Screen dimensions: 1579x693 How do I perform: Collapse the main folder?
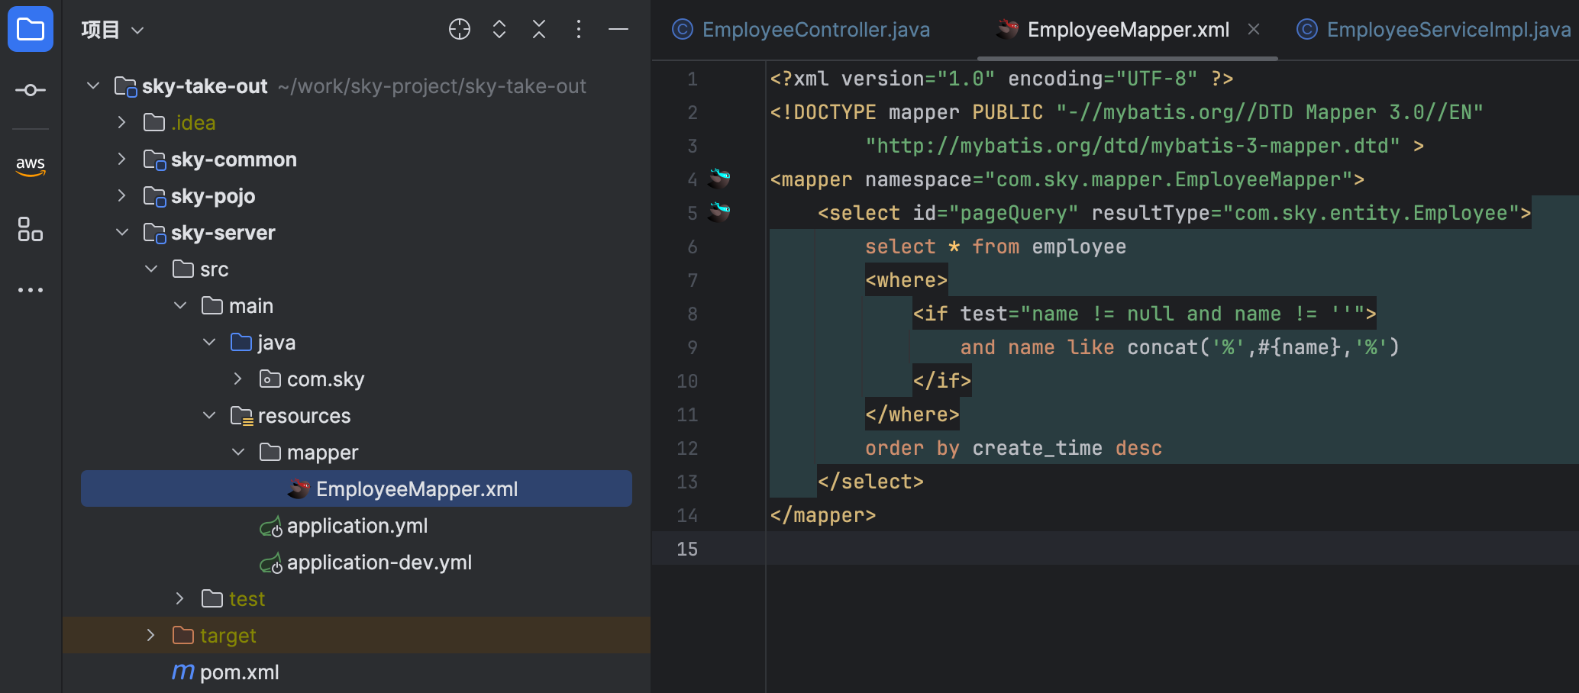point(180,305)
